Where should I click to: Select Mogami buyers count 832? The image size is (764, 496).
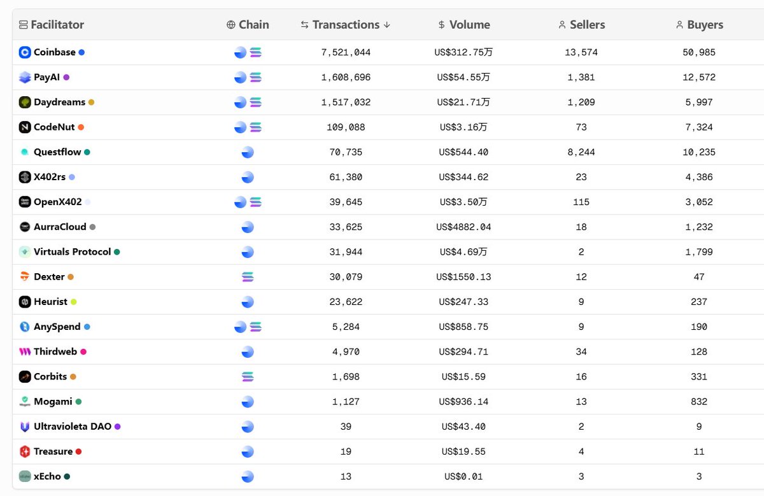(699, 402)
